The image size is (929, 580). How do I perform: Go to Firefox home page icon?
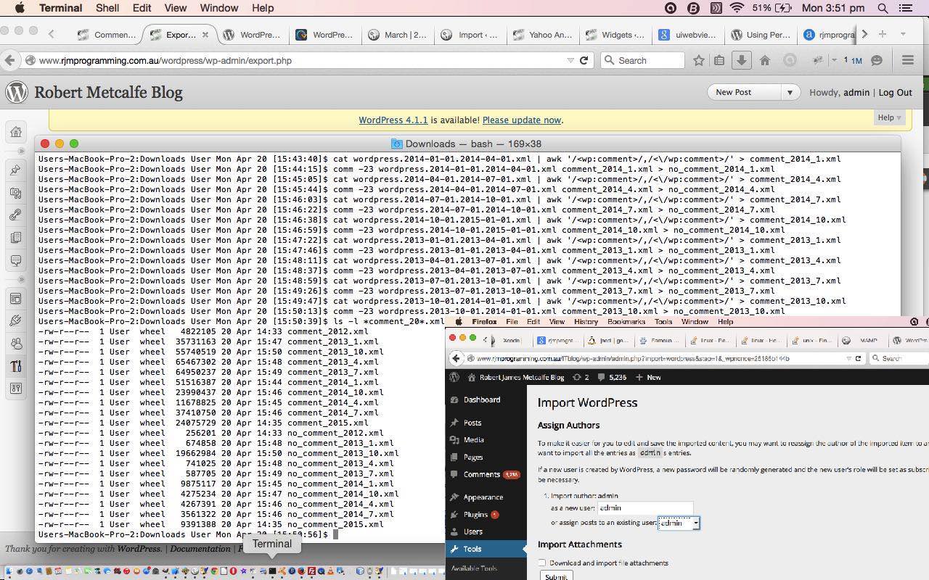click(764, 60)
